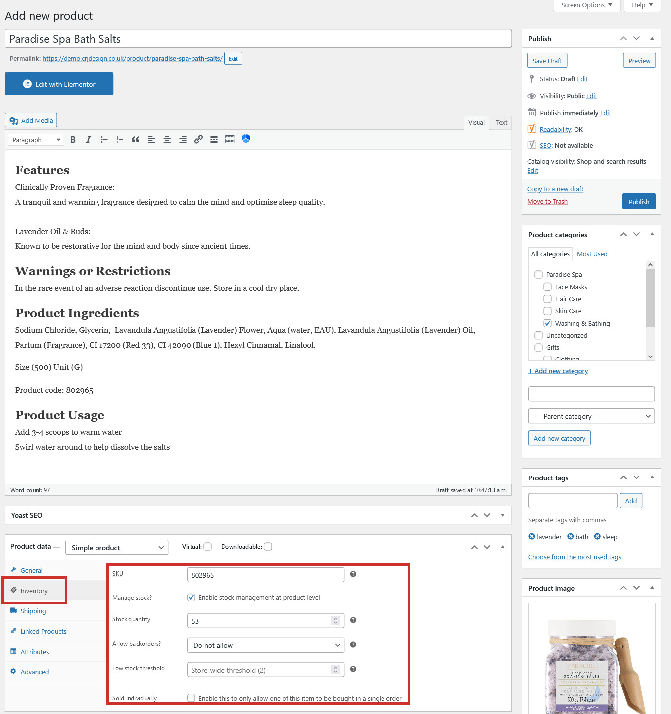Click the insert link icon
This screenshot has height=714, width=671.
(198, 140)
